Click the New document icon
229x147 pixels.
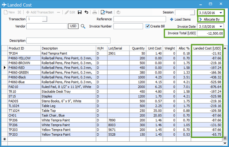pos(6,12)
